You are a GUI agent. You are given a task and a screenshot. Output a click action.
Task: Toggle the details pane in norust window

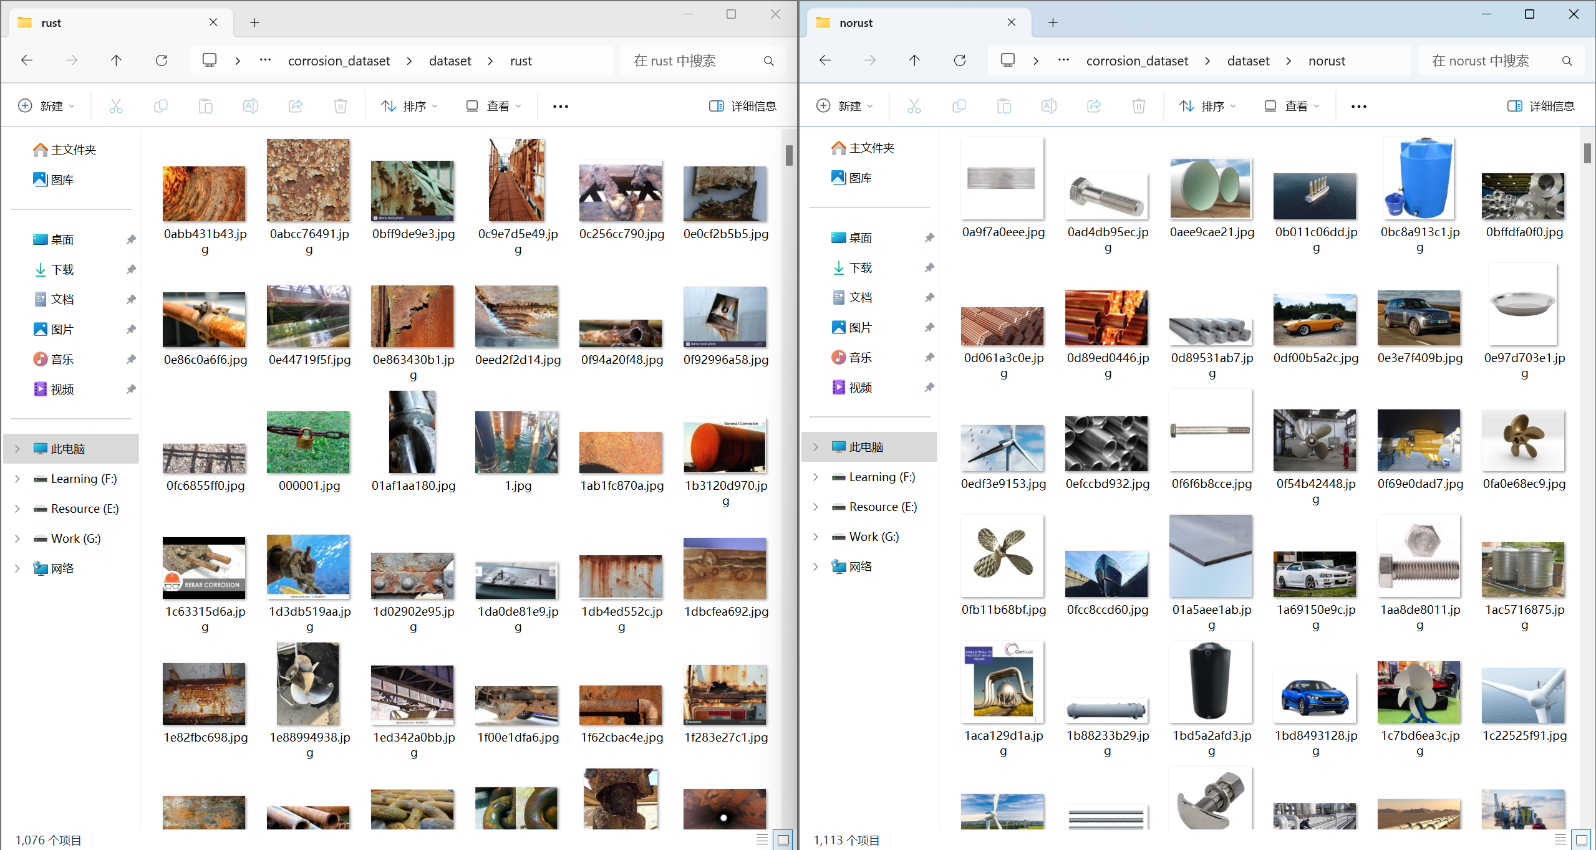point(1541,106)
